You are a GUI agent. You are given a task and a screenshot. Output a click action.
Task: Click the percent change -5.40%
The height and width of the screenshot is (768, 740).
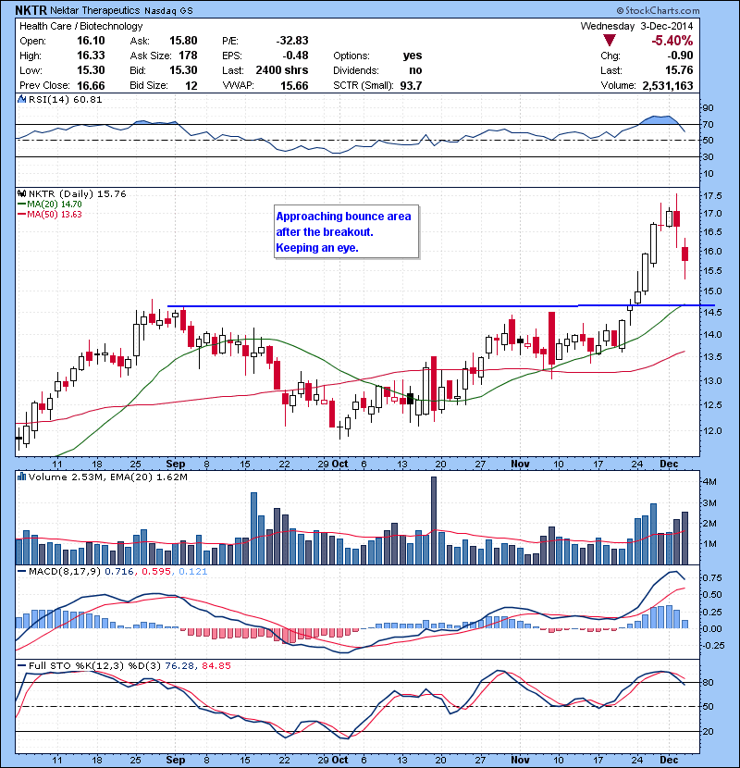(x=672, y=41)
